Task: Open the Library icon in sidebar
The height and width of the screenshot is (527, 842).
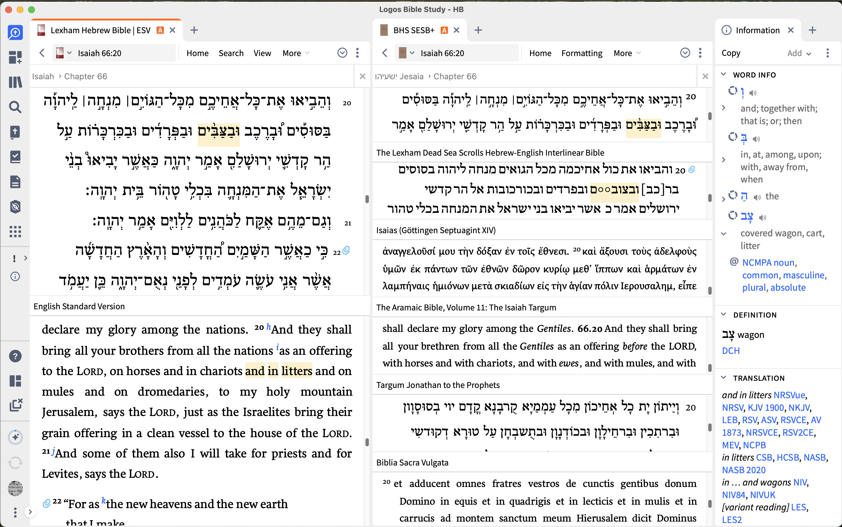Action: click(15, 82)
